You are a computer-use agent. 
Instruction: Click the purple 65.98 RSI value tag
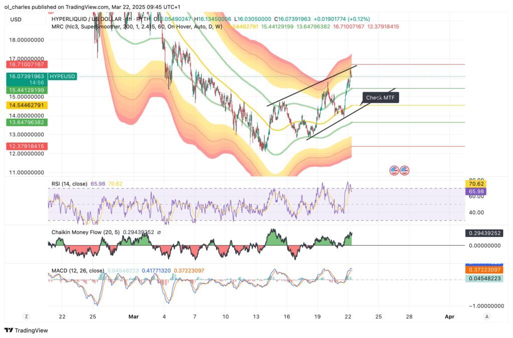point(475,191)
